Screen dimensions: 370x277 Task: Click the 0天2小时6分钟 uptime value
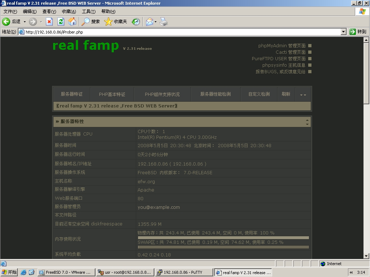pos(153,155)
